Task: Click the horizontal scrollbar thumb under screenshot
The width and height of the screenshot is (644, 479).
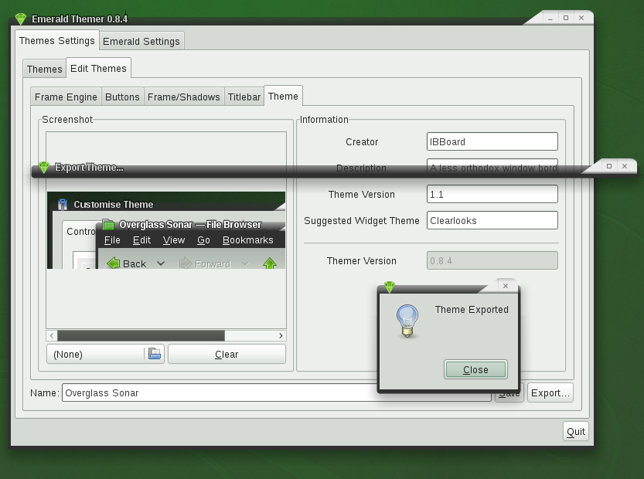Action: pyautogui.click(x=141, y=335)
